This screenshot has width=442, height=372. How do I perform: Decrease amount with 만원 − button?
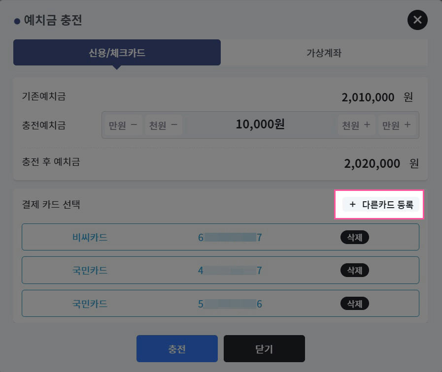[123, 125]
